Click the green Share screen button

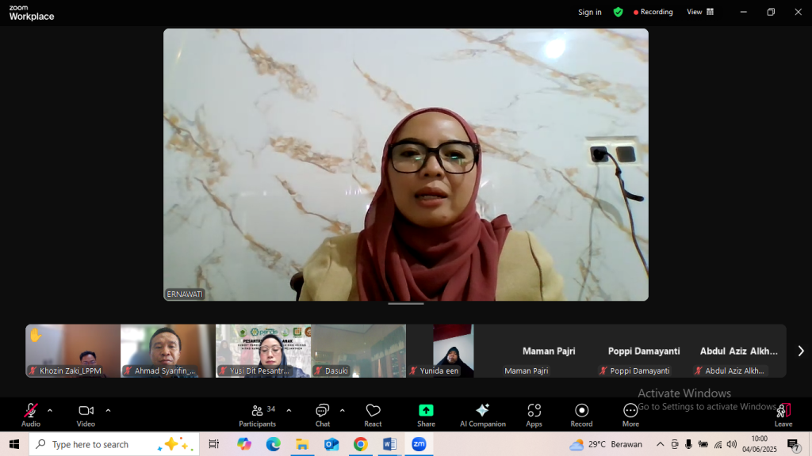pyautogui.click(x=426, y=415)
